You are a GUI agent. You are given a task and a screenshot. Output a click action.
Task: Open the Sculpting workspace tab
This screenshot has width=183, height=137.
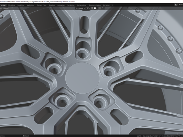[21, 5]
